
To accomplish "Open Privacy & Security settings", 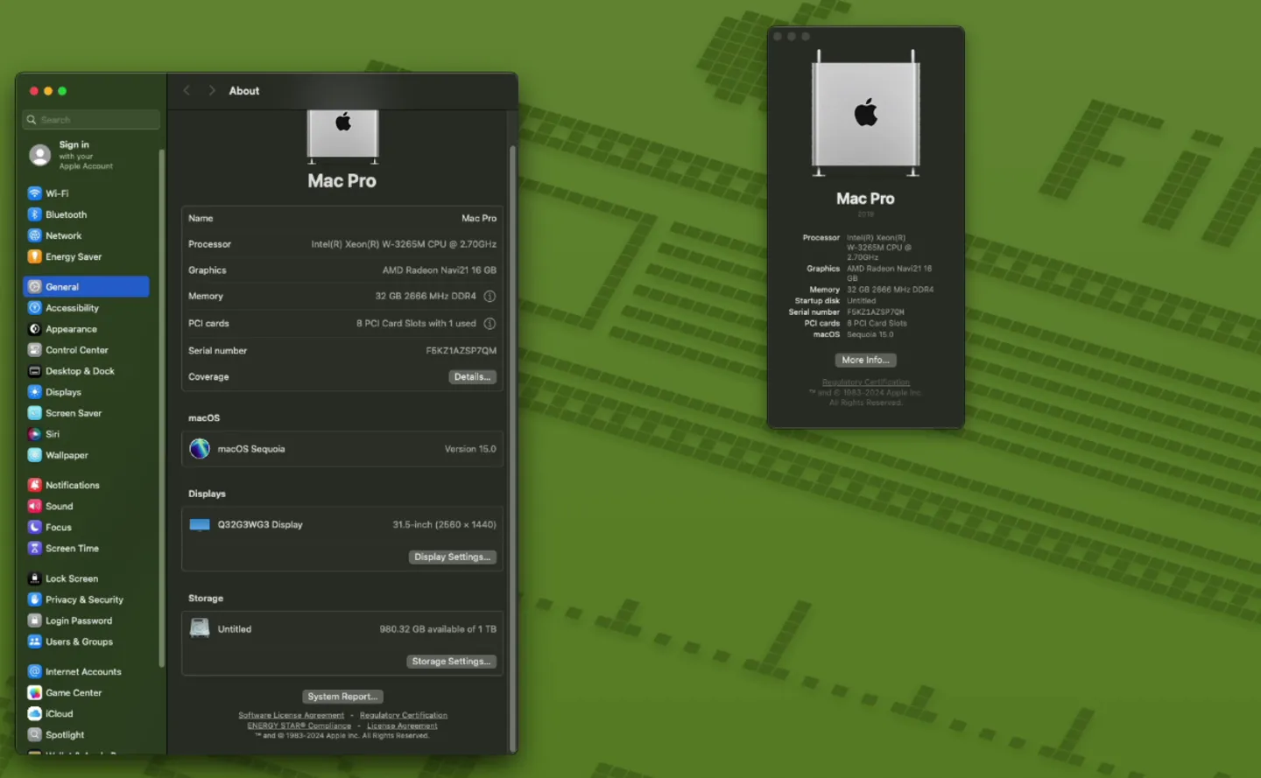I will click(84, 599).
